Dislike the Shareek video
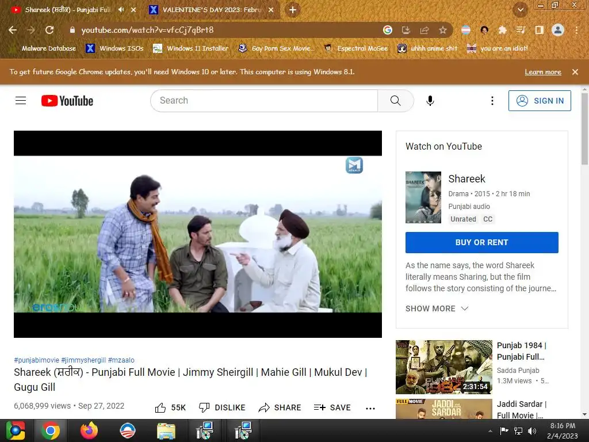Screen dimensions: 589x442 [x=222, y=407]
